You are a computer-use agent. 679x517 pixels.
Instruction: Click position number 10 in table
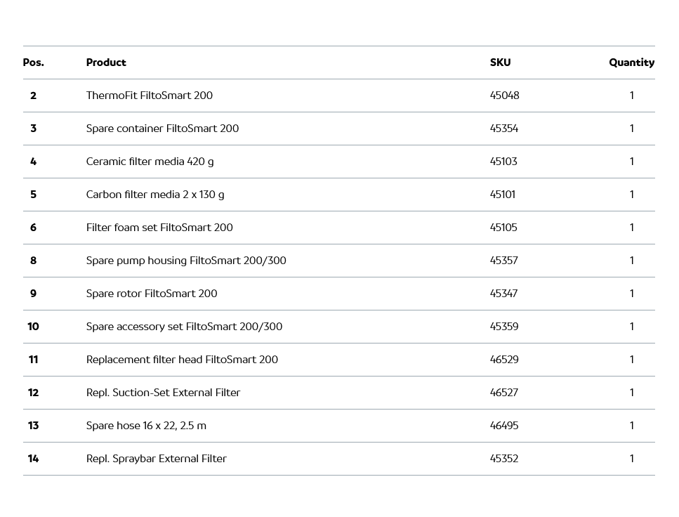point(33,327)
